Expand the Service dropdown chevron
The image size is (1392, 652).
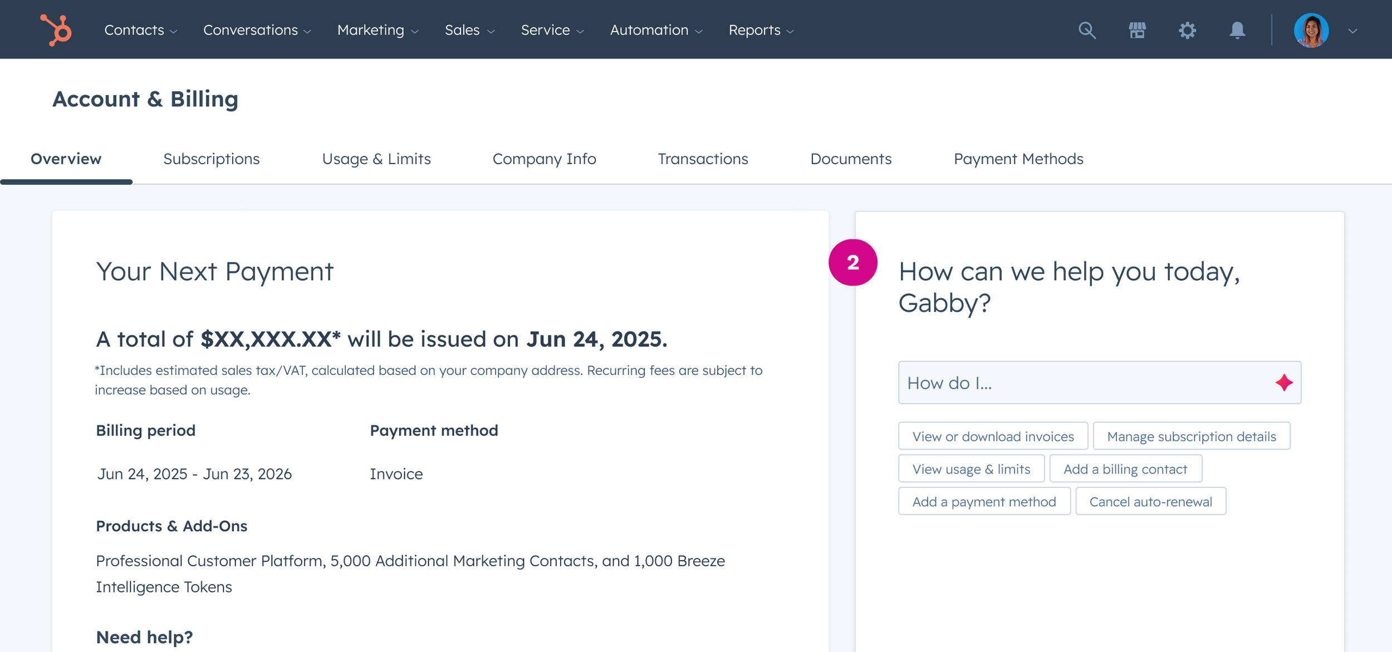pos(581,32)
